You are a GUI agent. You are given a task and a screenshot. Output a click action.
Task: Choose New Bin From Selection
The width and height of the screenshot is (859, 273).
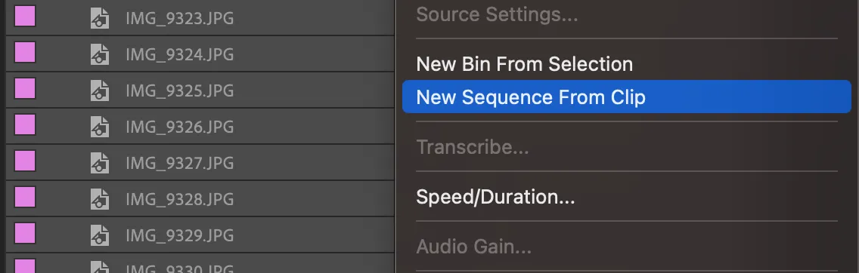pos(524,64)
